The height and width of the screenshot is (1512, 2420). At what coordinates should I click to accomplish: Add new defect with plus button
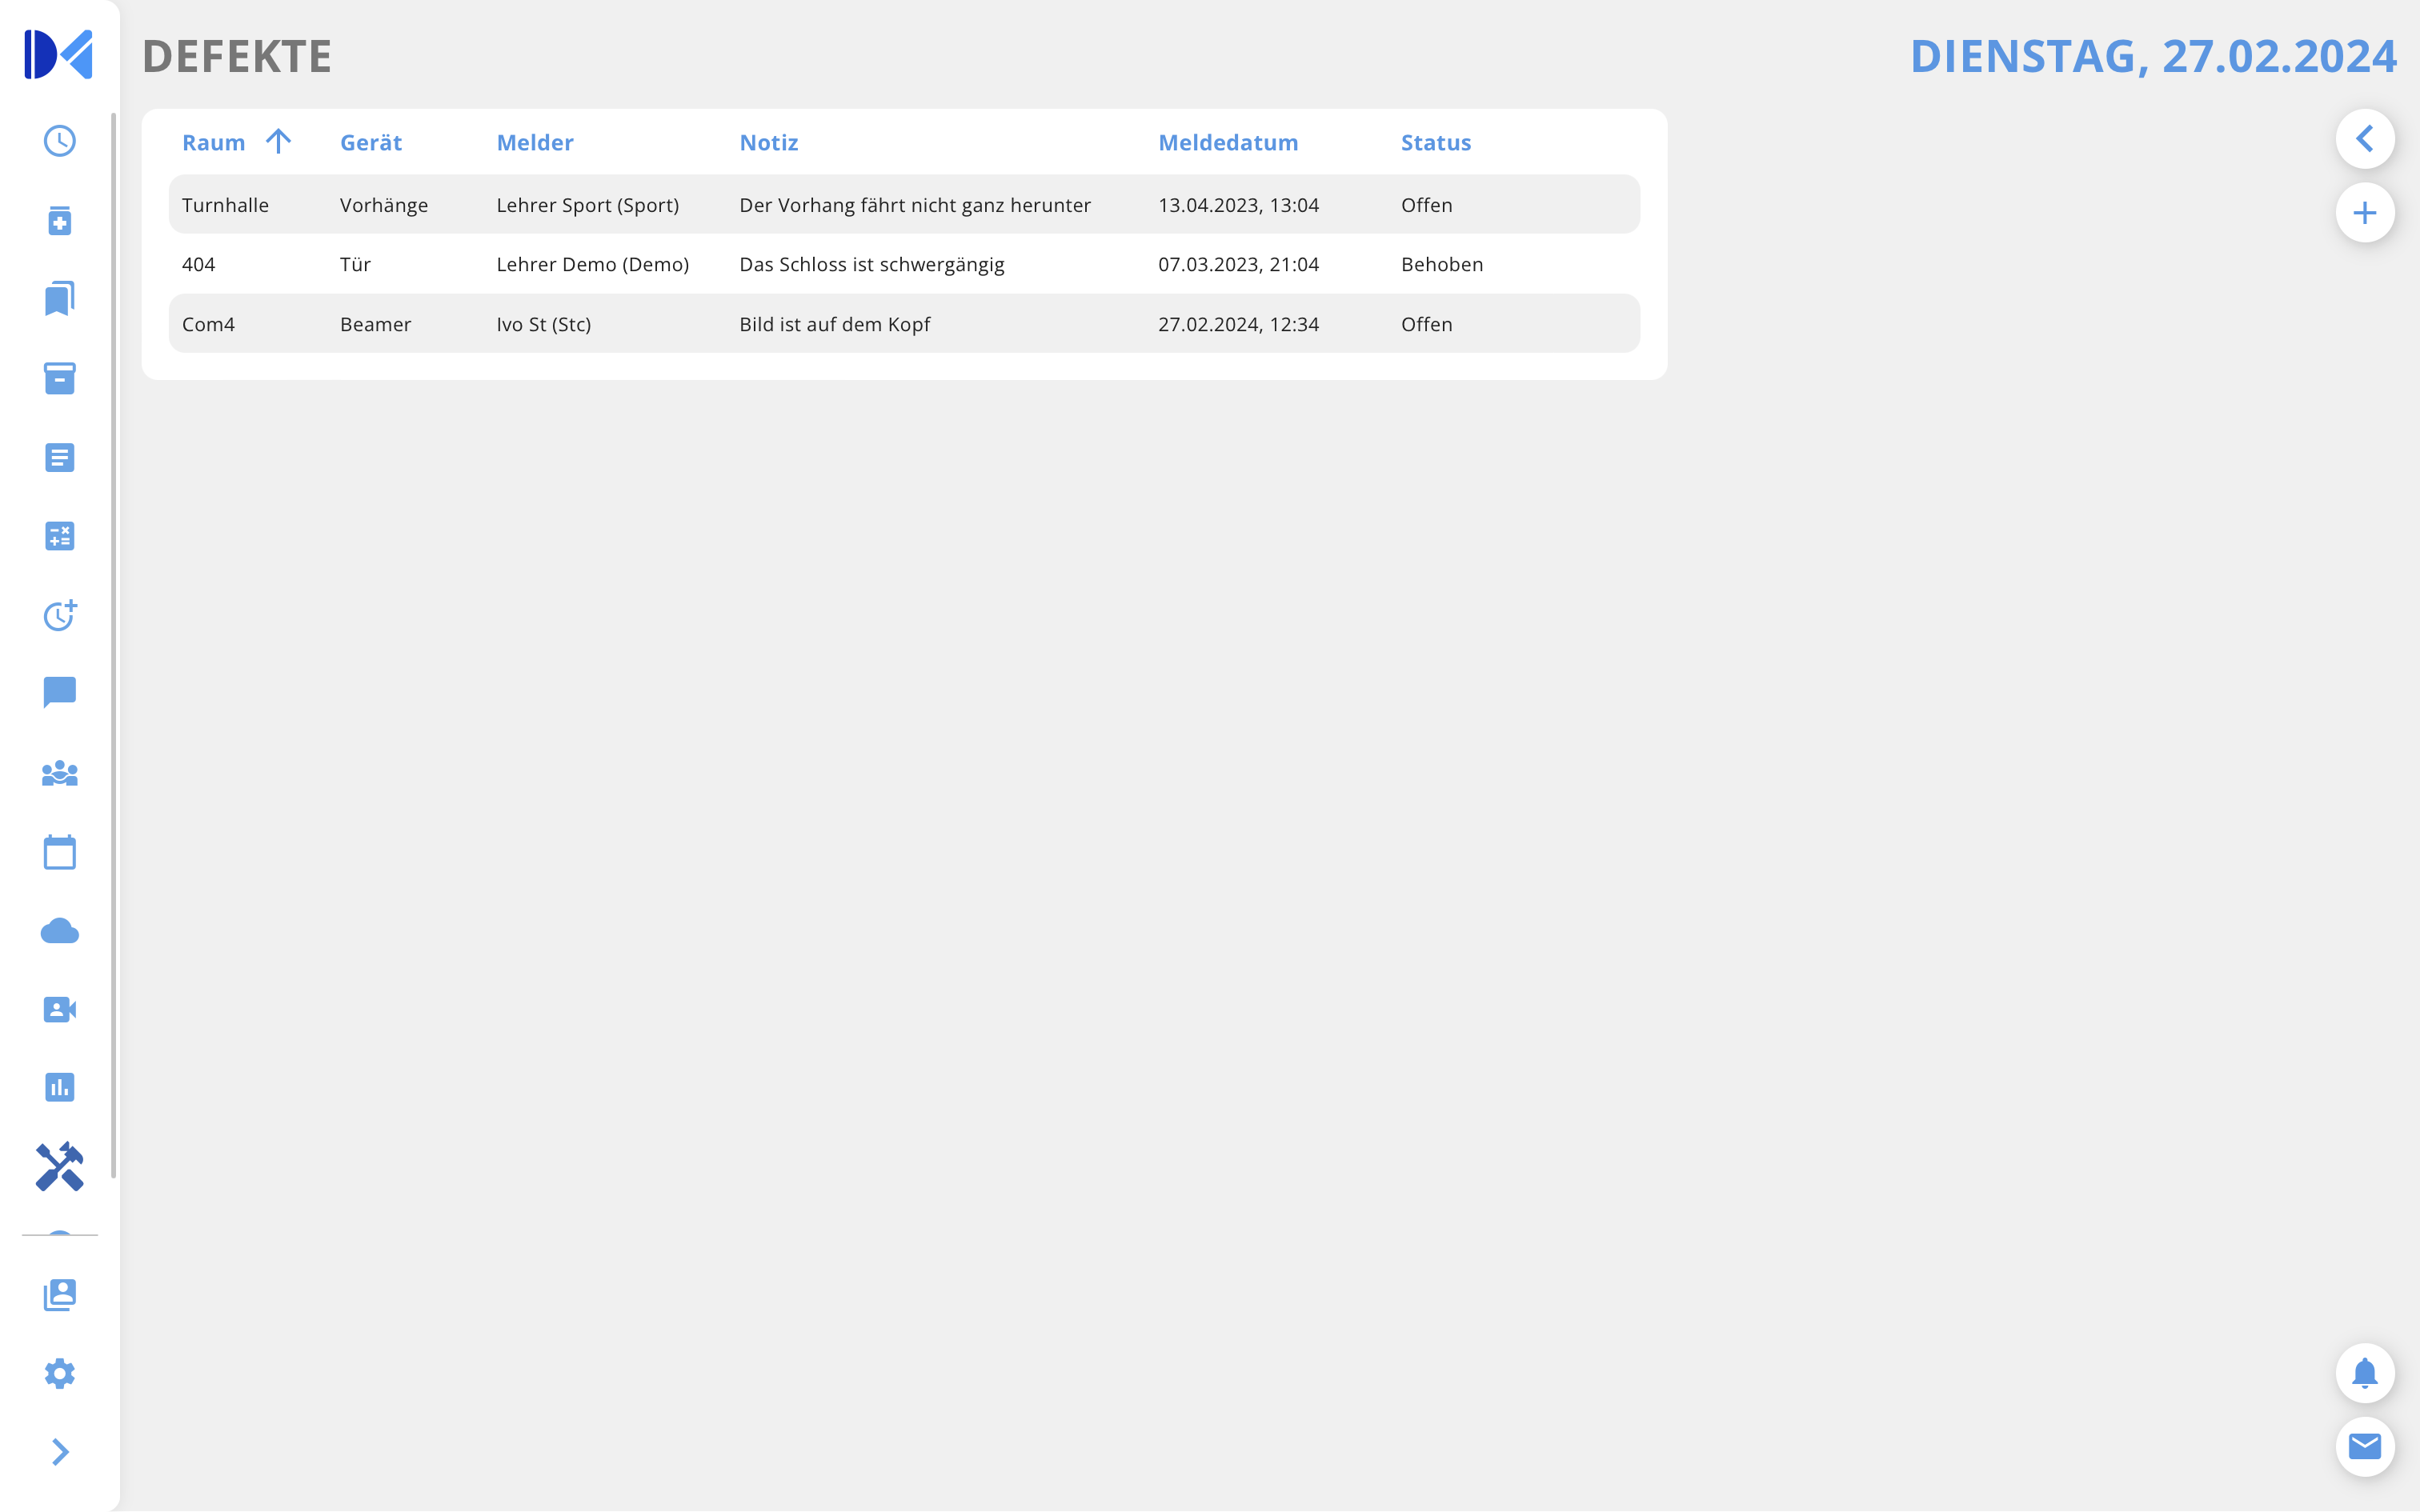pyautogui.click(x=2364, y=213)
